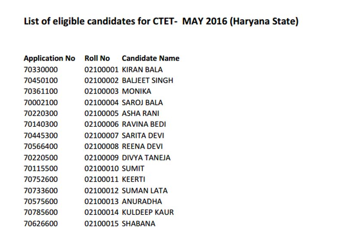The height and width of the screenshot is (229, 344).
Task: Click application number 70220300
Action: coord(41,113)
